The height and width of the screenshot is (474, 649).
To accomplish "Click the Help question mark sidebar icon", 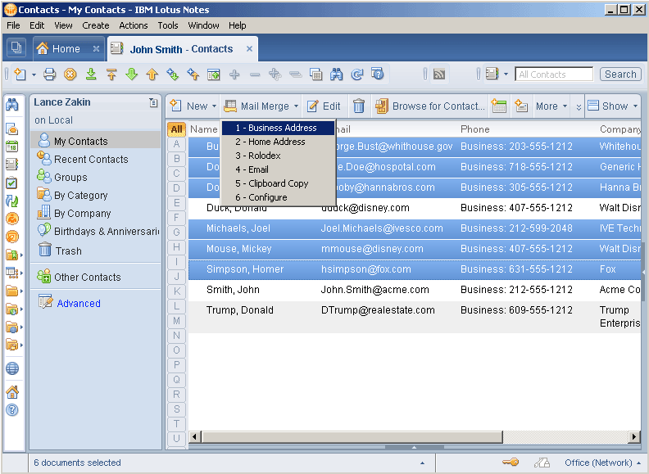I will [12, 410].
